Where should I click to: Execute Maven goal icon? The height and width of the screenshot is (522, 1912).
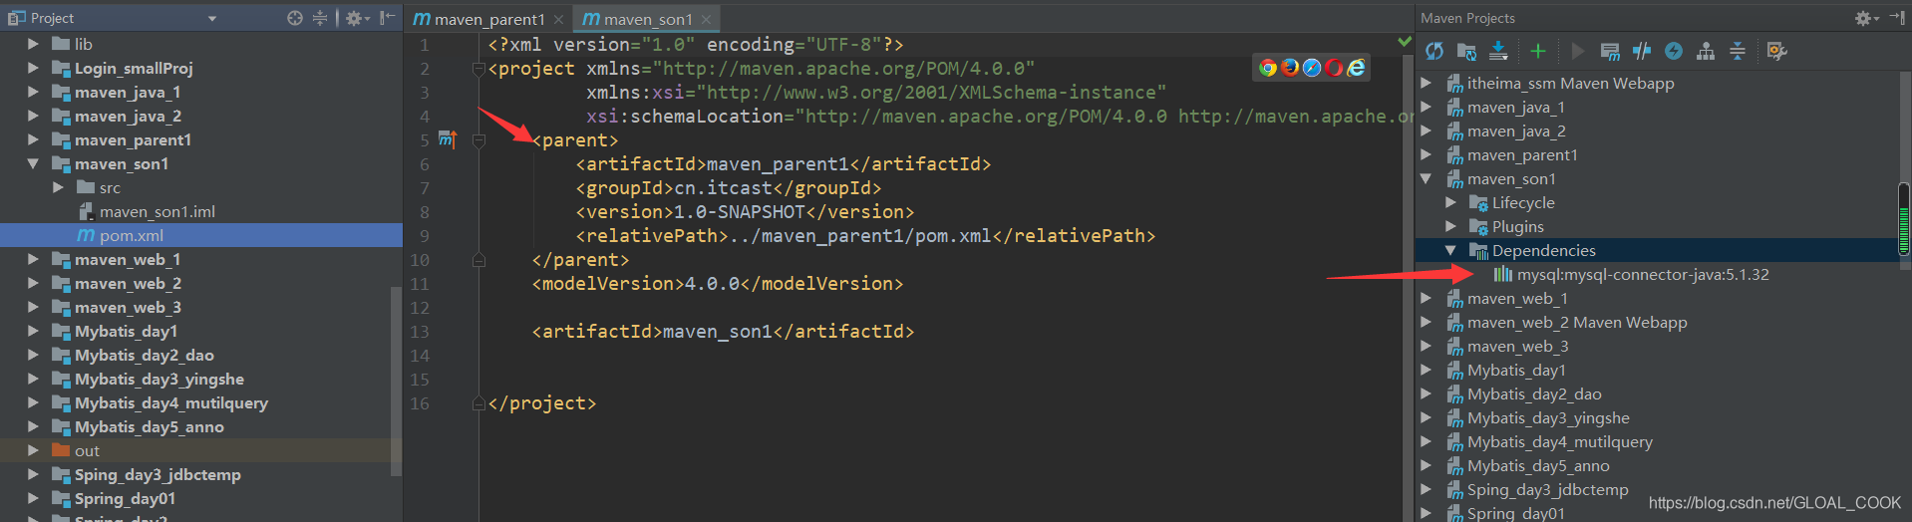click(x=1610, y=51)
